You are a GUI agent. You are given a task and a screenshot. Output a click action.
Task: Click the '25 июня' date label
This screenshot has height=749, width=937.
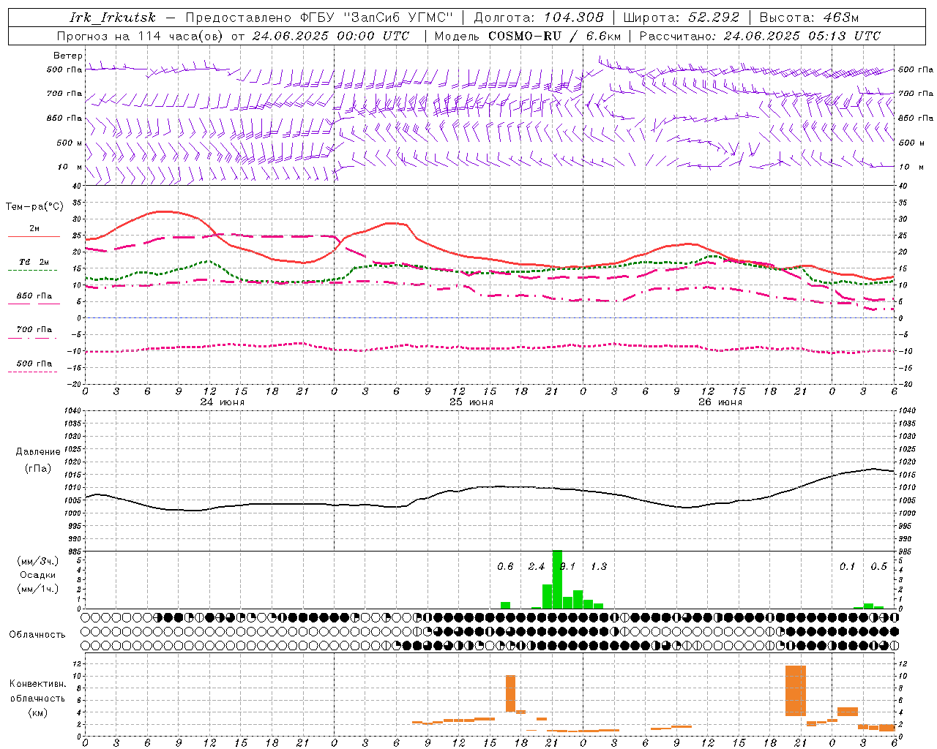(x=471, y=402)
